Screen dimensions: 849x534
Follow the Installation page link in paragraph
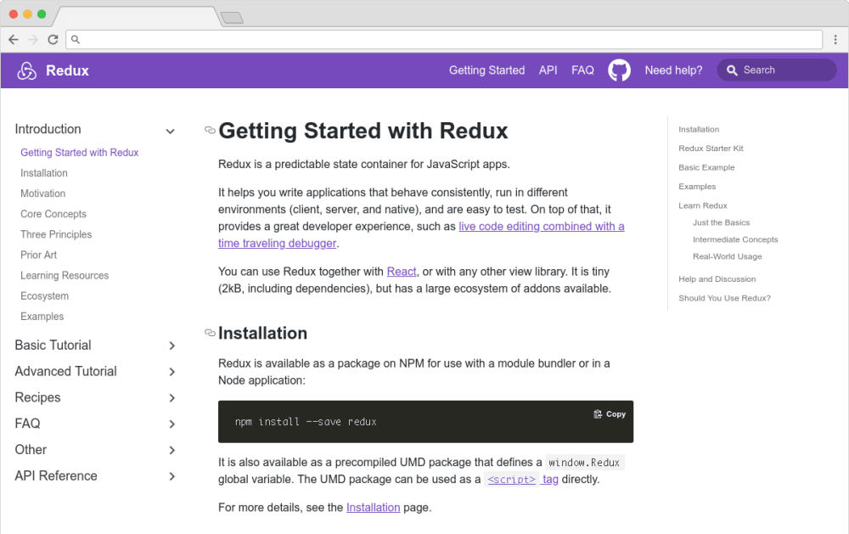[373, 508]
